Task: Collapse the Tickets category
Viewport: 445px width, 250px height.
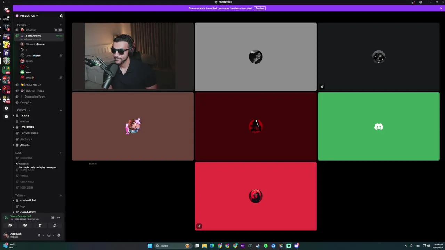Action: point(20,195)
